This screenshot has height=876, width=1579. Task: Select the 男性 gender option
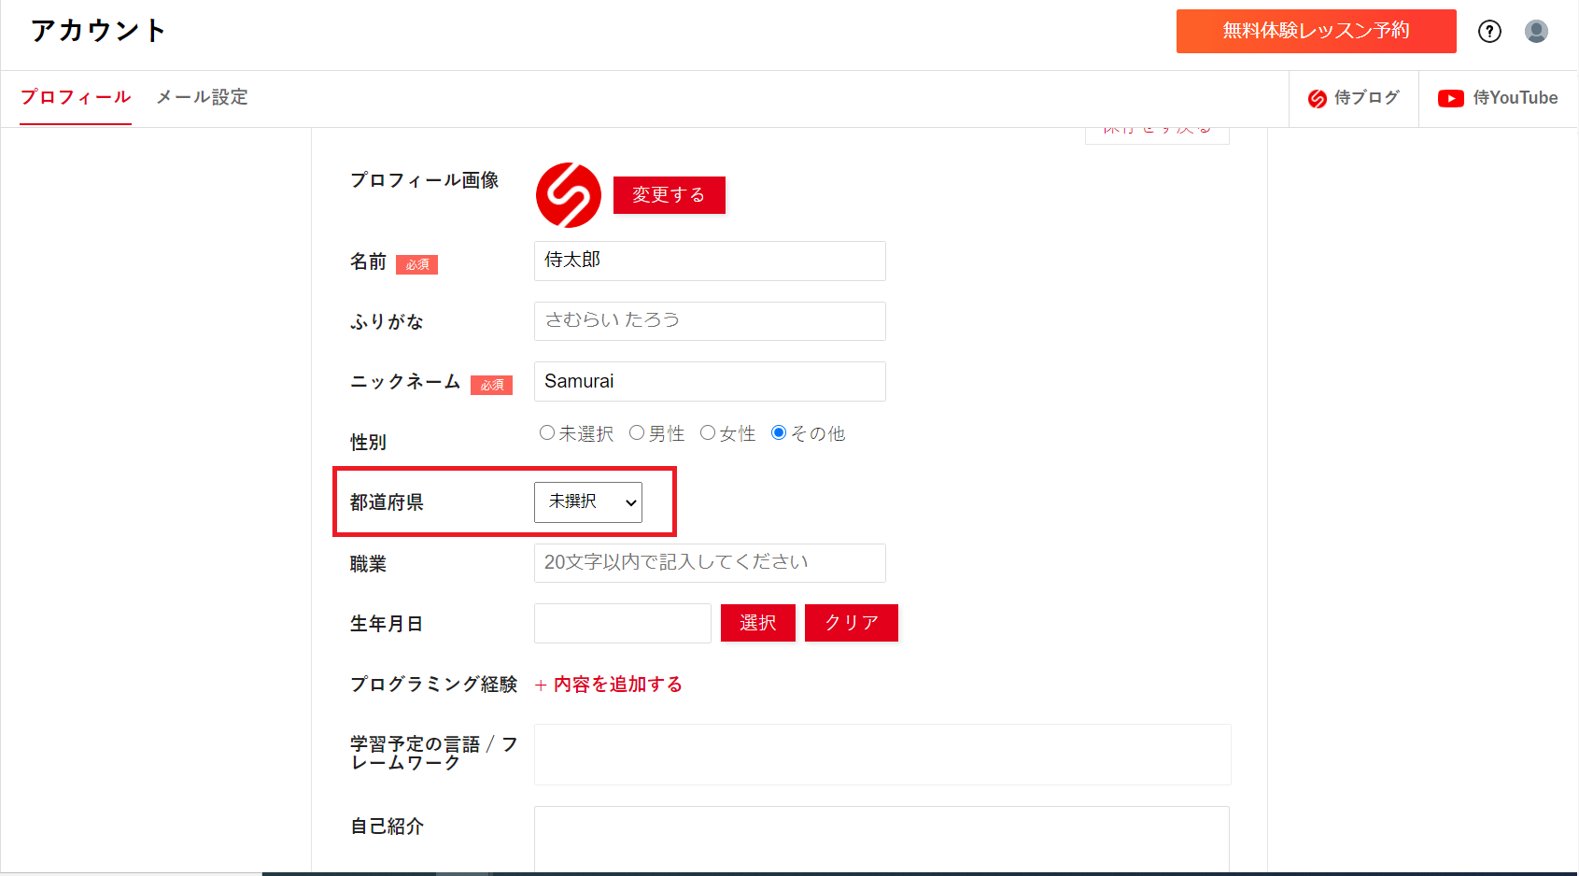click(637, 433)
